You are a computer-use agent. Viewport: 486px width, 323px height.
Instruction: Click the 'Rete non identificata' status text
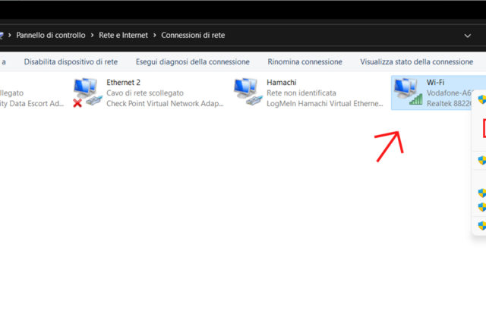click(301, 93)
